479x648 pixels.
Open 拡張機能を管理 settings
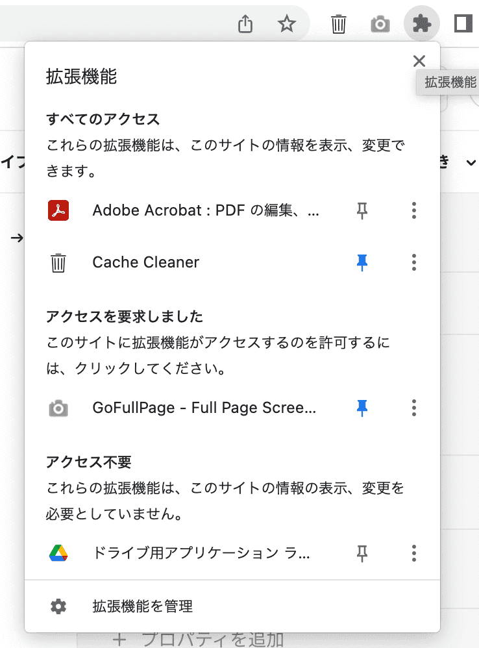click(x=143, y=606)
